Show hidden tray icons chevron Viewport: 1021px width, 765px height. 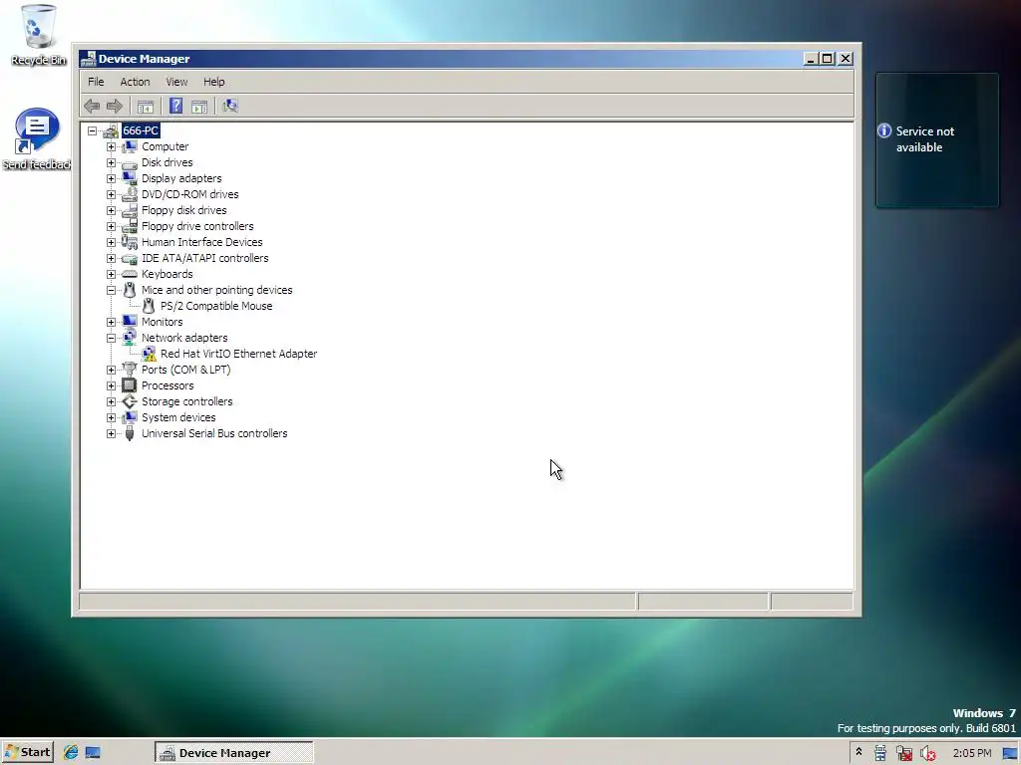(858, 752)
